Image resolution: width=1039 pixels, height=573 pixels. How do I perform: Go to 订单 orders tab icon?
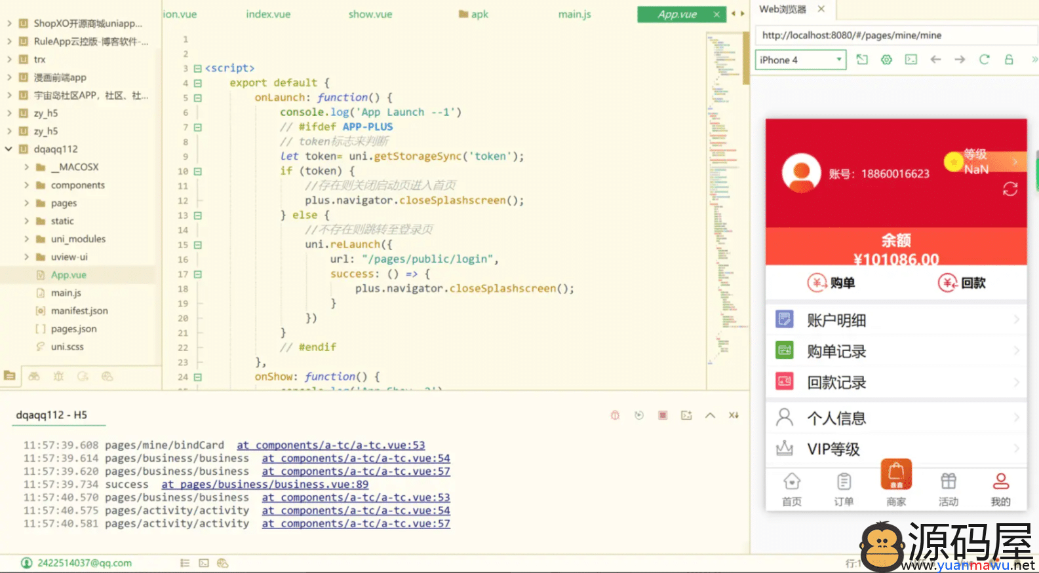point(844,481)
